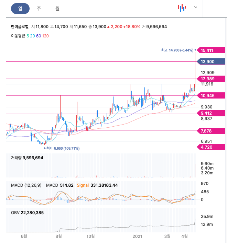227x243 pixels.
Task: Click the minus collapse icon
Action: tap(215, 8)
